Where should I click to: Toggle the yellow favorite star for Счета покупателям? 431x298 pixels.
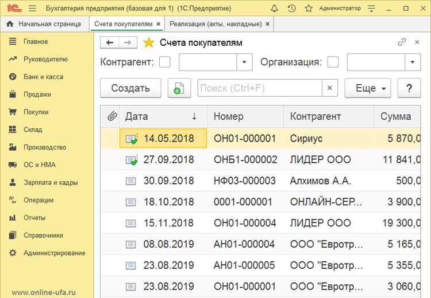point(149,43)
